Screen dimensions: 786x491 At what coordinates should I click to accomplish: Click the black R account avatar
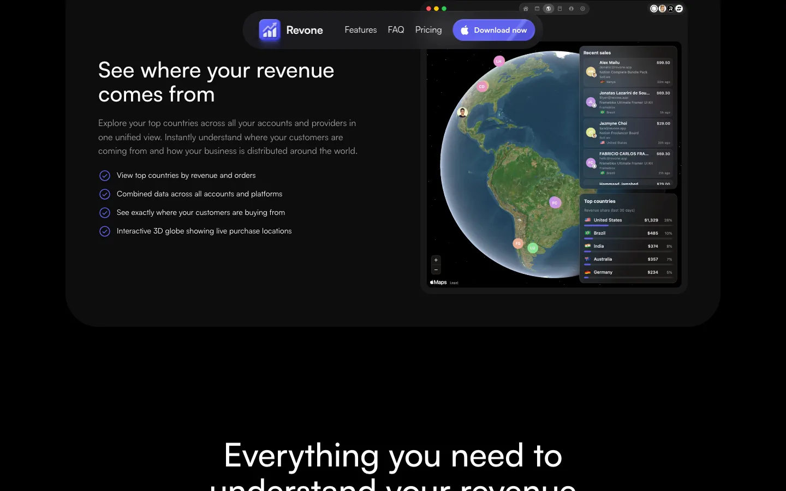coord(671,9)
